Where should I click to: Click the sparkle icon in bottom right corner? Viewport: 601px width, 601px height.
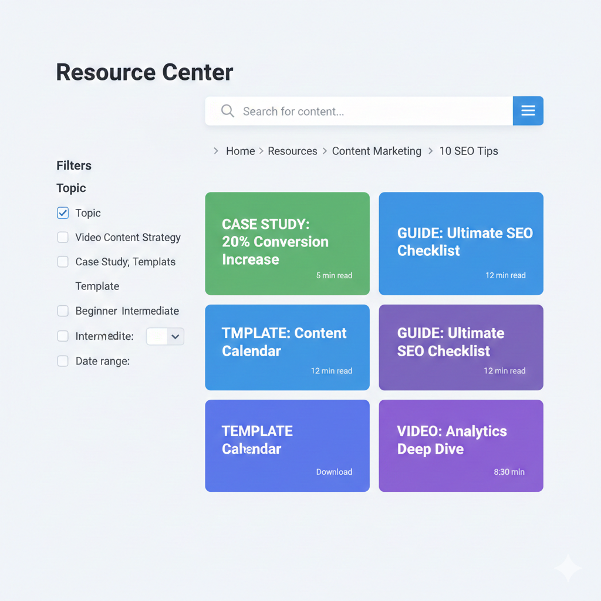tap(567, 568)
